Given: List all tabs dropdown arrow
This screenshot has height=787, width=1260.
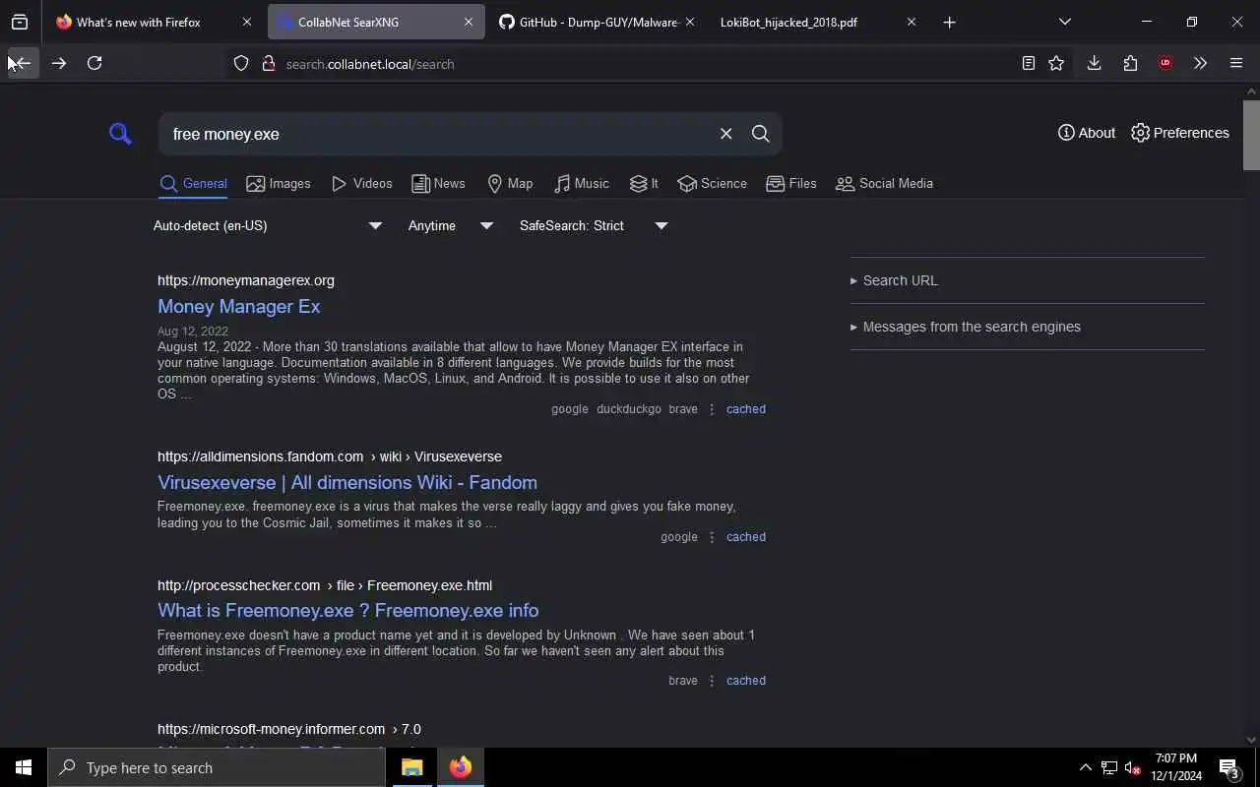Looking at the screenshot, I should point(1064,22).
